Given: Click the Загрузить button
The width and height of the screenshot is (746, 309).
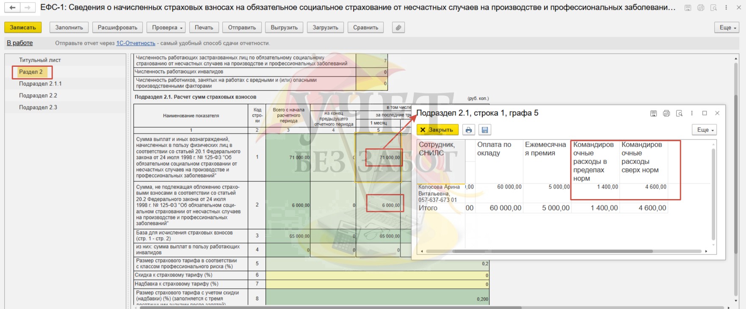Looking at the screenshot, I should click(325, 27).
